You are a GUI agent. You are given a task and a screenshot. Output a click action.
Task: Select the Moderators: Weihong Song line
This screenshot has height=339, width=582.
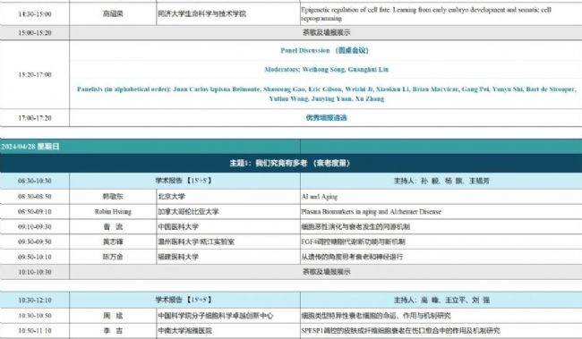[326, 70]
